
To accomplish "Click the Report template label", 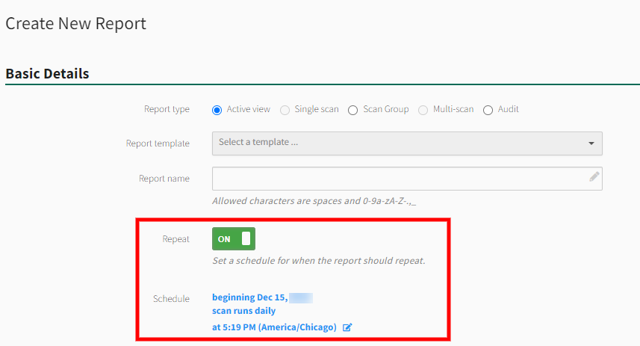I will pyautogui.click(x=158, y=143).
